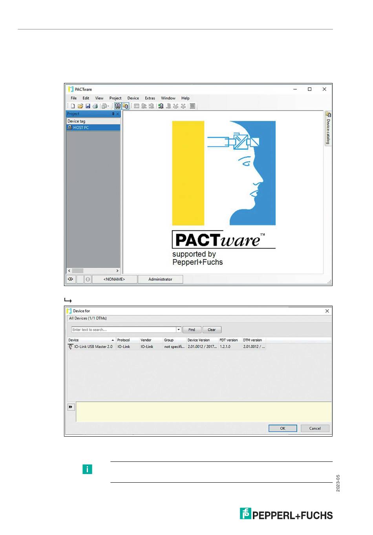Image resolution: width=373 pixels, height=535 pixels.
Task: Open the Extras menu
Action: coord(150,98)
